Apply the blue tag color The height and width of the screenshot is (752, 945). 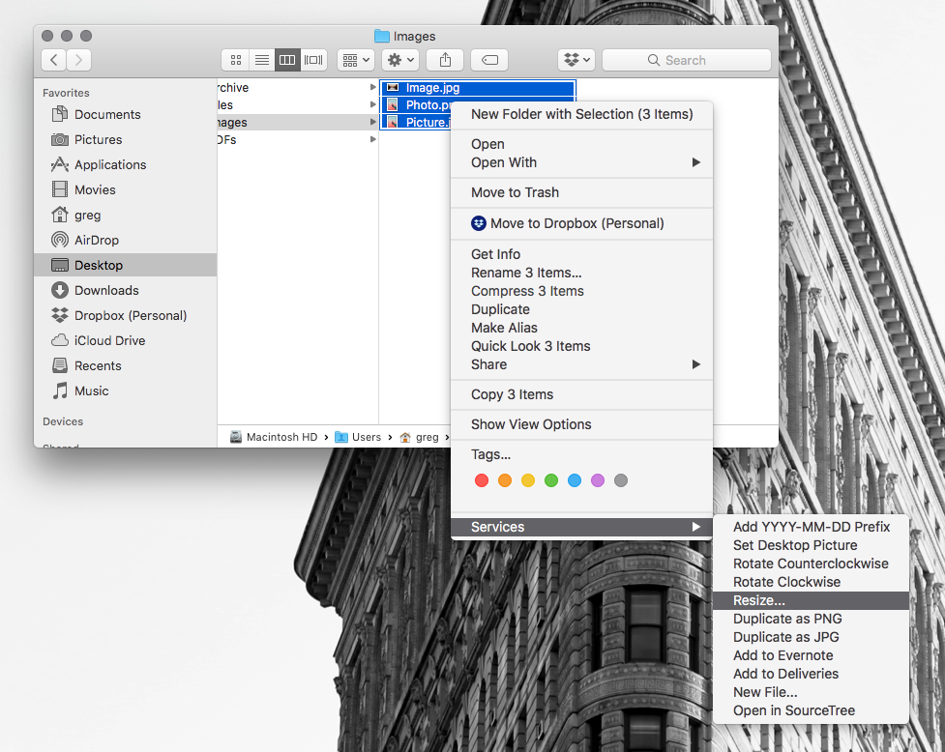[x=575, y=480]
